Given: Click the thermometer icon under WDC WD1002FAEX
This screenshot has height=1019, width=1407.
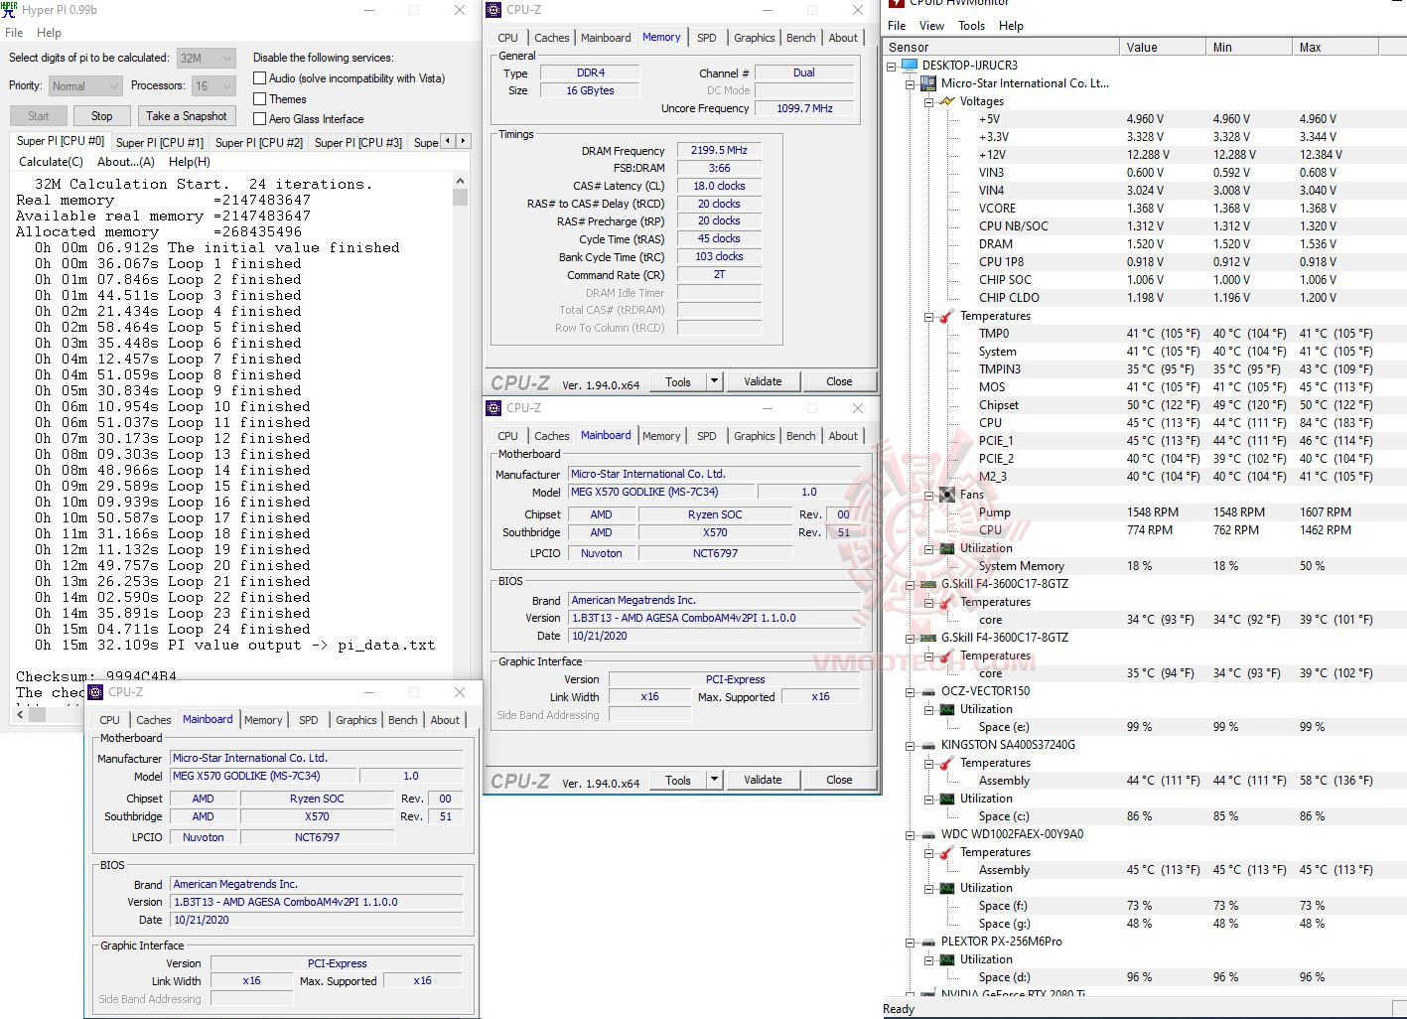Looking at the screenshot, I should [946, 852].
